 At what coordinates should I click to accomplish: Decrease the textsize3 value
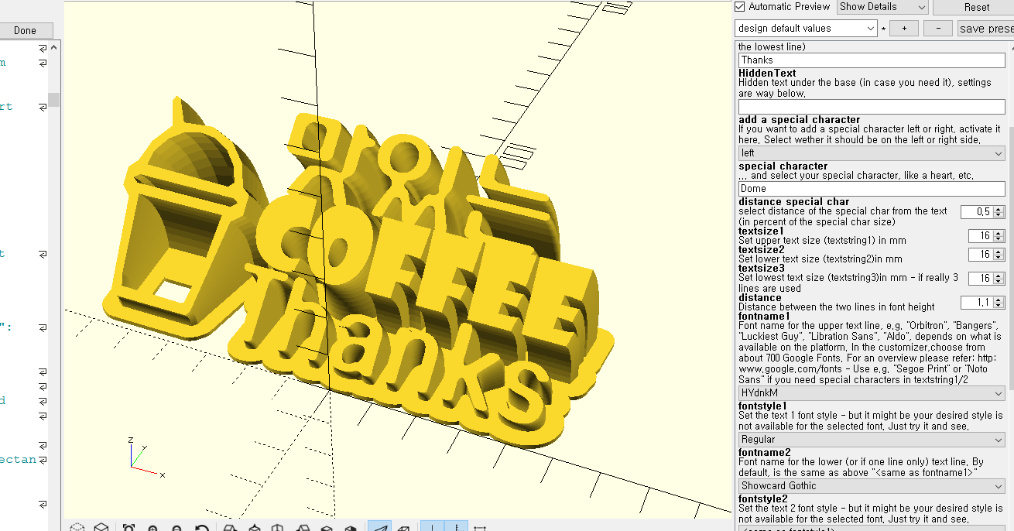[999, 282]
